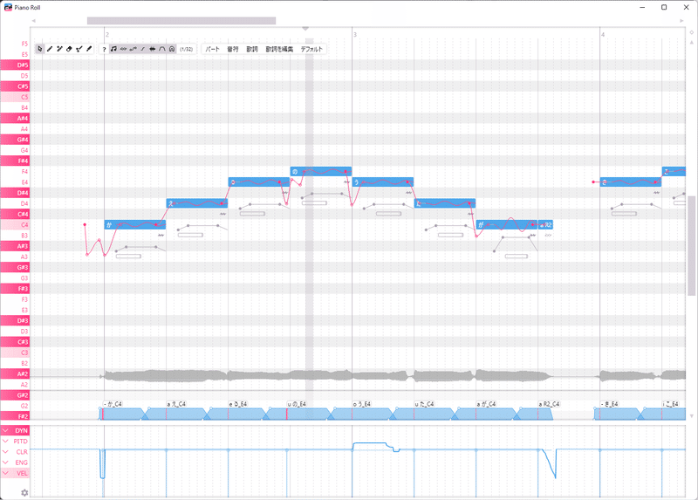Click bar number 4 on the ruler
Viewport: 698px width, 500px height.
(603, 34)
